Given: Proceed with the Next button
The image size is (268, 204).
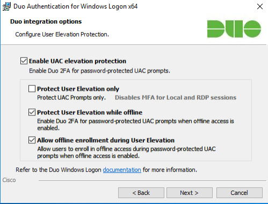Looking at the screenshot, I should tap(190, 193).
